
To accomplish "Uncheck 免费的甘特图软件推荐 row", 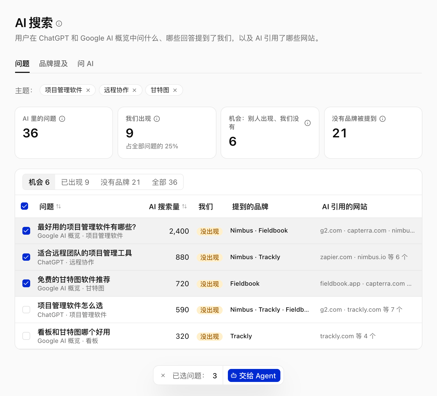I will 26,283.
